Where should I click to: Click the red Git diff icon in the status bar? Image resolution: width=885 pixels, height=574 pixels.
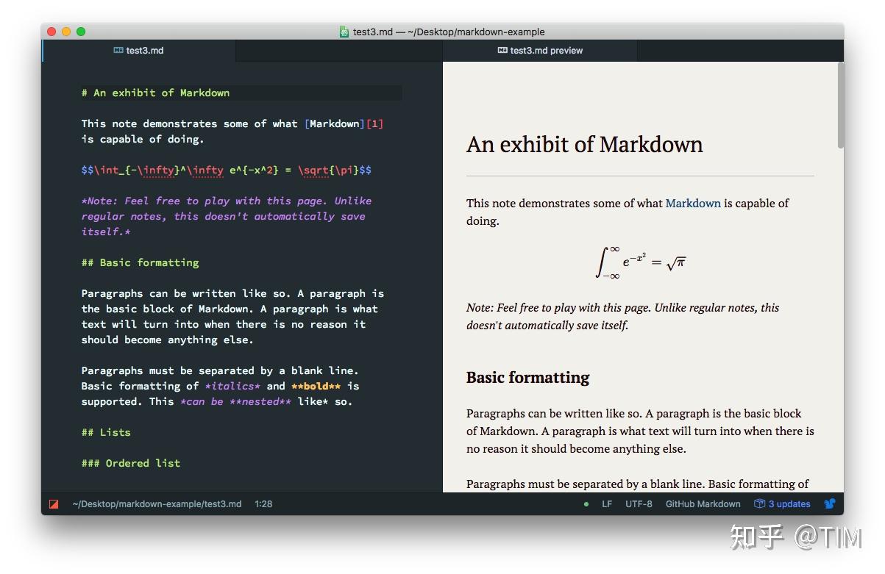point(54,504)
